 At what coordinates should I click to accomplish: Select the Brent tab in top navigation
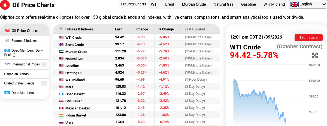[x=170, y=4]
